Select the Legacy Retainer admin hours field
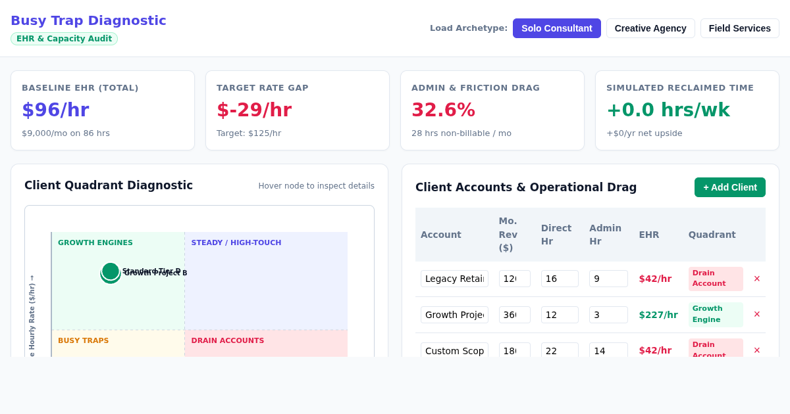The width and height of the screenshot is (790, 414). point(608,279)
